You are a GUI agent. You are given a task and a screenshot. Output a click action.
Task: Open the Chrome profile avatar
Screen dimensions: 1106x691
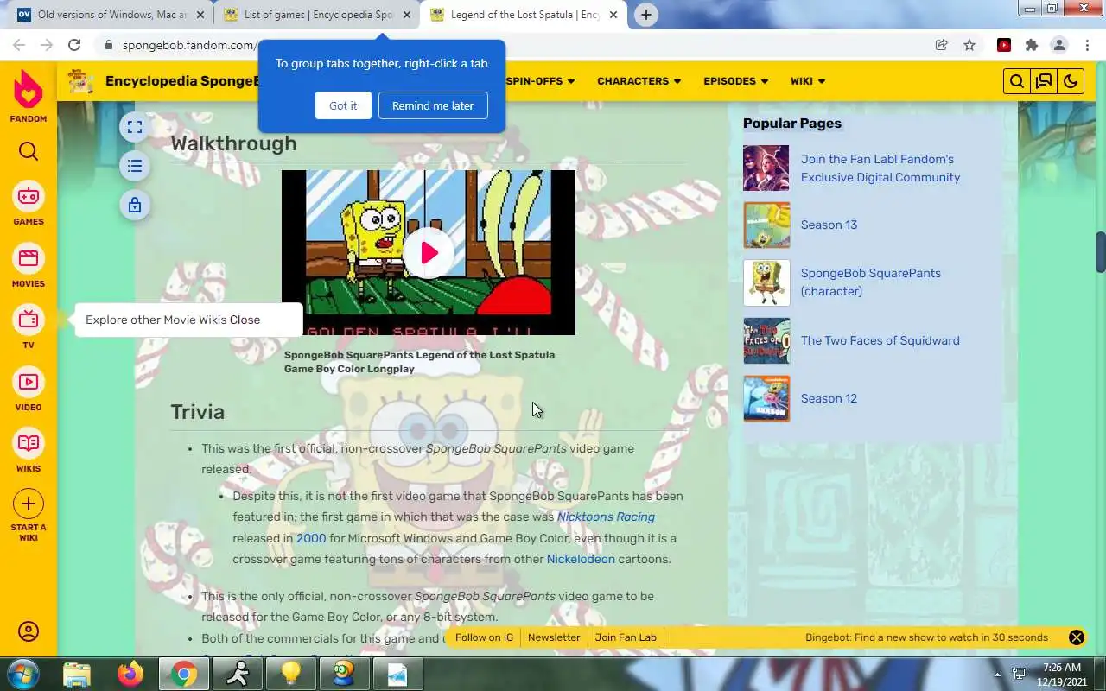click(x=1059, y=45)
